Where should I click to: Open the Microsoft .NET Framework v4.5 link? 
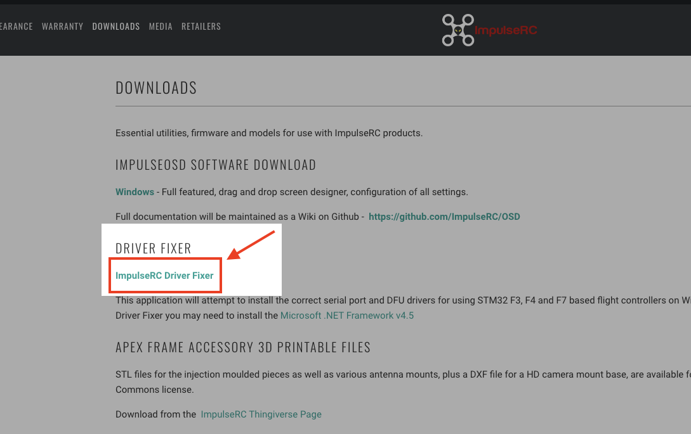[347, 316]
